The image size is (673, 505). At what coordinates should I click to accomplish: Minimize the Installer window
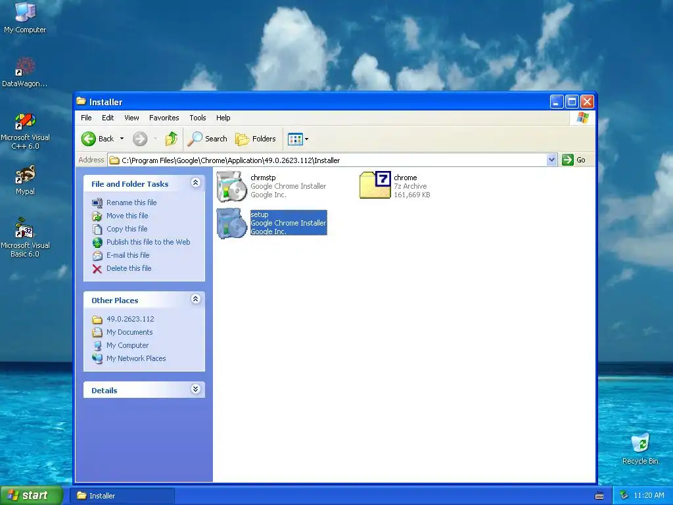point(556,102)
